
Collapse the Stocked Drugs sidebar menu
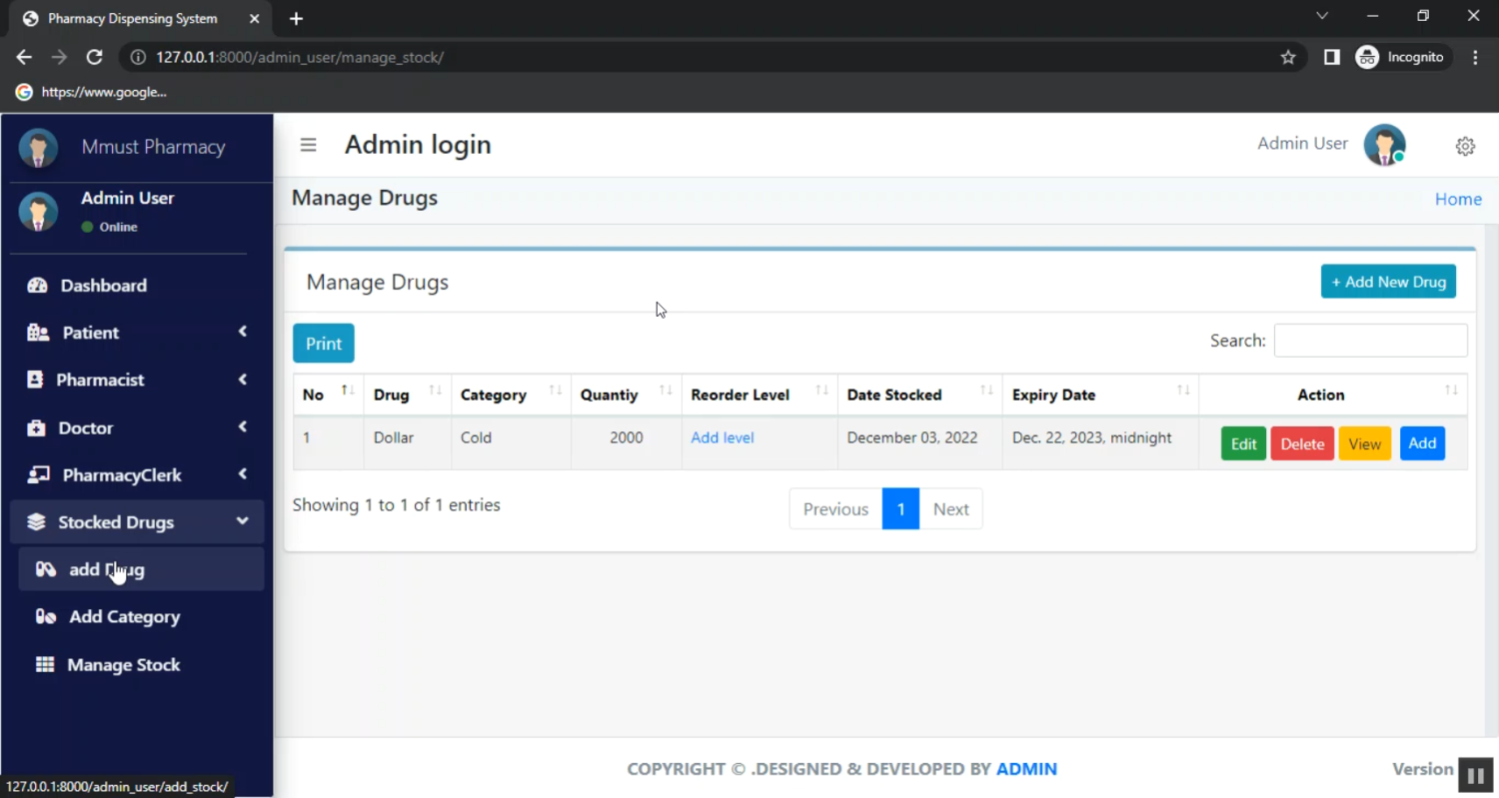click(137, 522)
